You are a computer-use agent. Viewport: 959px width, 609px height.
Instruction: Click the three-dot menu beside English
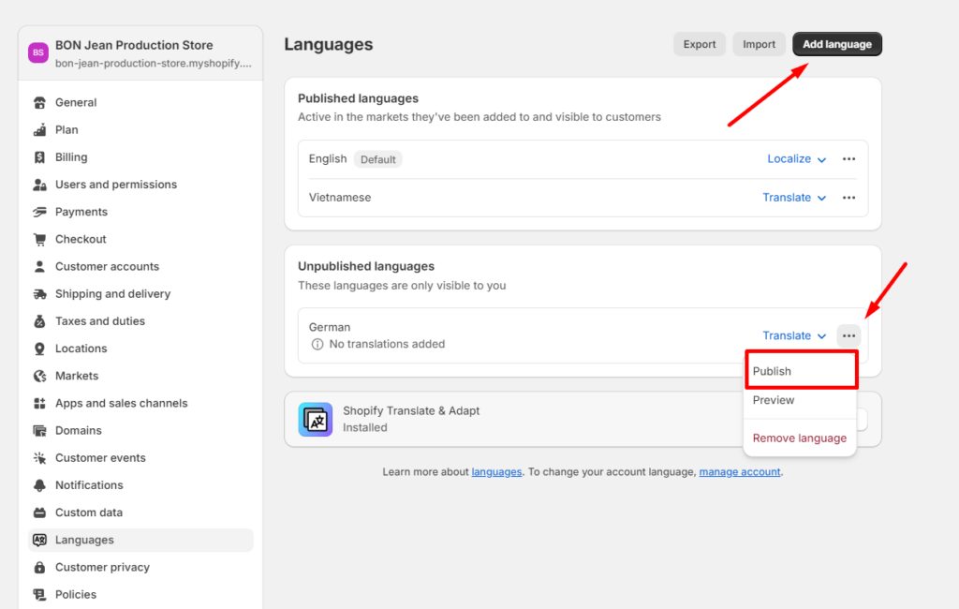click(x=848, y=158)
